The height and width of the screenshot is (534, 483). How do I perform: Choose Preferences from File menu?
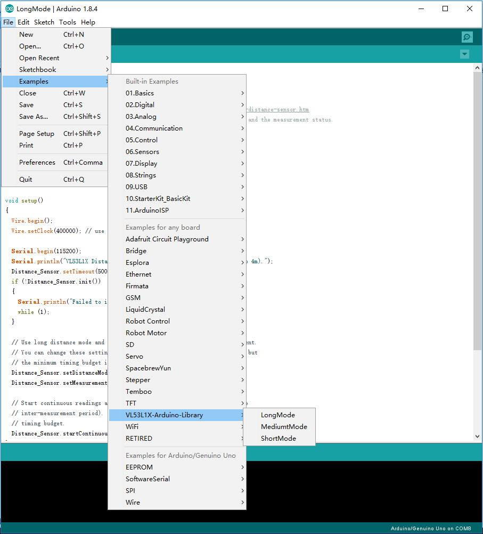click(56, 163)
